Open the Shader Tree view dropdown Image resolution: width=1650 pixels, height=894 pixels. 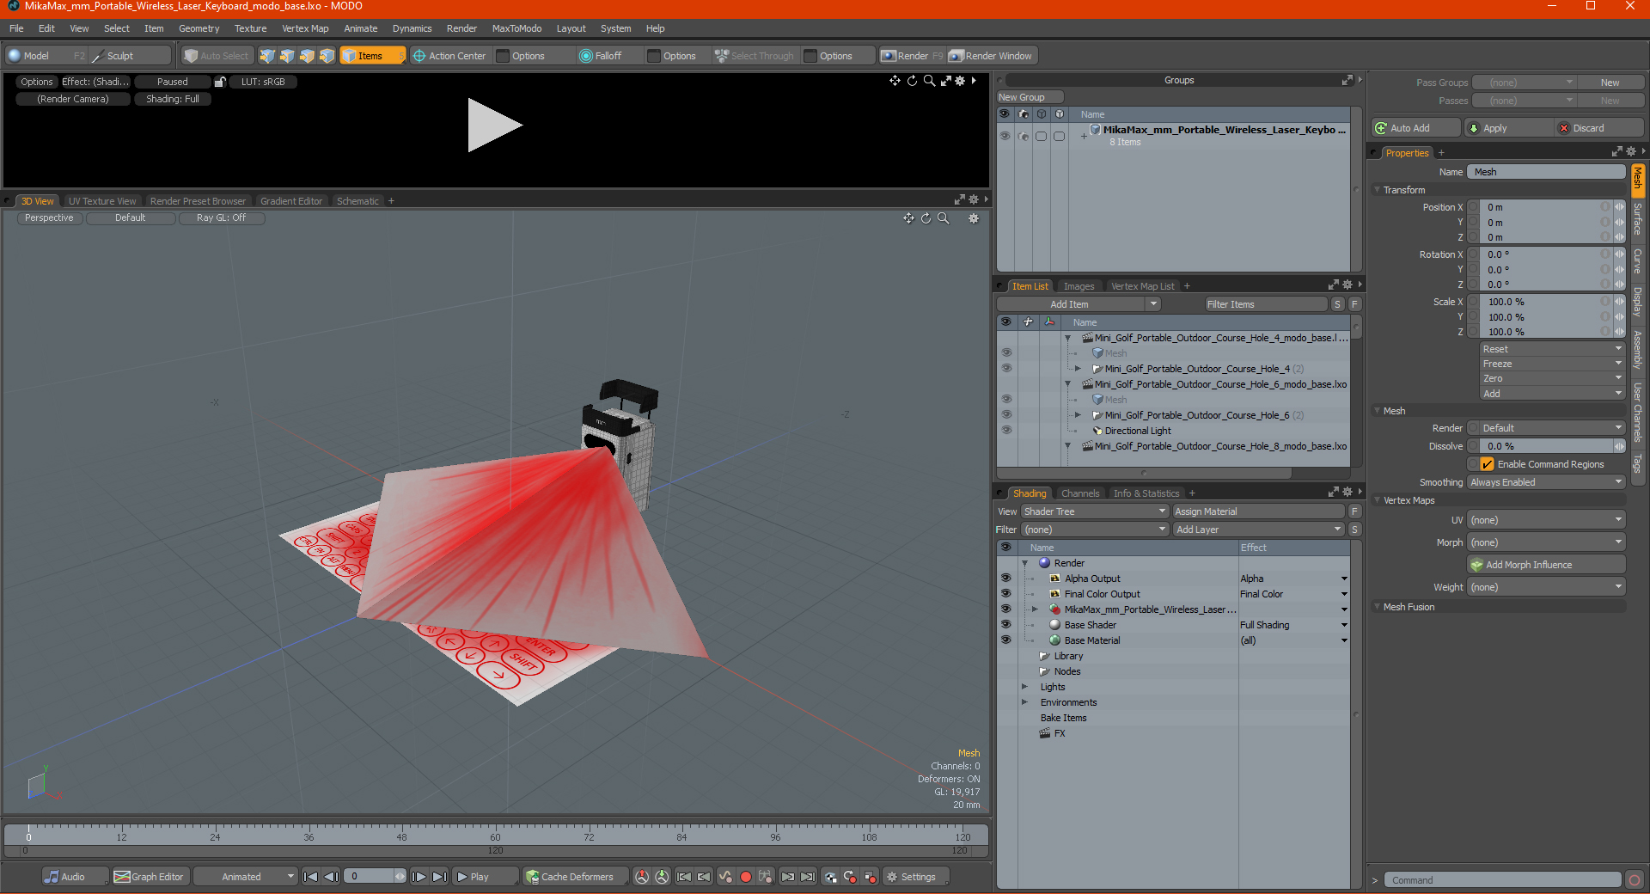point(1095,511)
